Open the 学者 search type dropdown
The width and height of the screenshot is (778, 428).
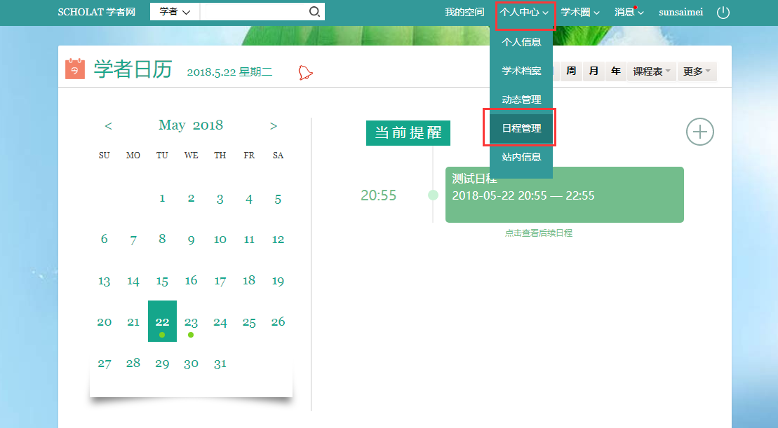[175, 12]
